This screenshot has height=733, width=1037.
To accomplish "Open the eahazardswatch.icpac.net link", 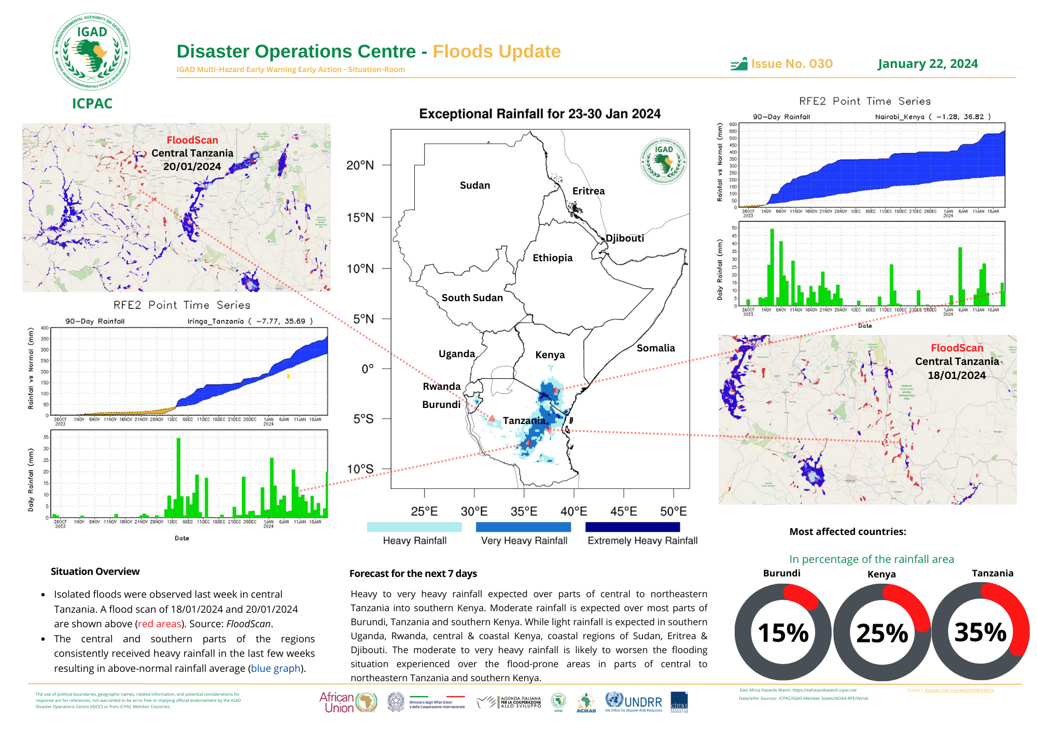I will click(824, 690).
